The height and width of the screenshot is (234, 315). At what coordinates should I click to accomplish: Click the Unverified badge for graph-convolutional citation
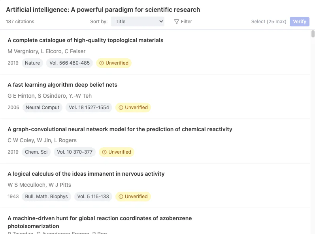coord(117,152)
